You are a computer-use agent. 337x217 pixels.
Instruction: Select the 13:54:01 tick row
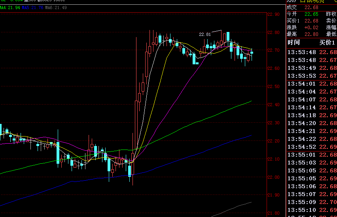click(x=312, y=84)
